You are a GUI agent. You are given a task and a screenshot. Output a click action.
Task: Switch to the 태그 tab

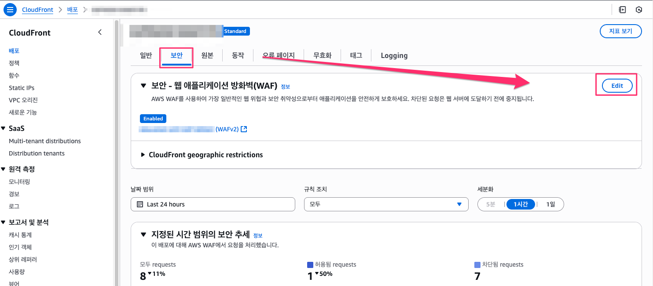pos(356,55)
